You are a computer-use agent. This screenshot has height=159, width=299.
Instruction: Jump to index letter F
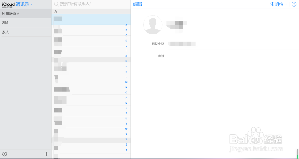pos(126,51)
